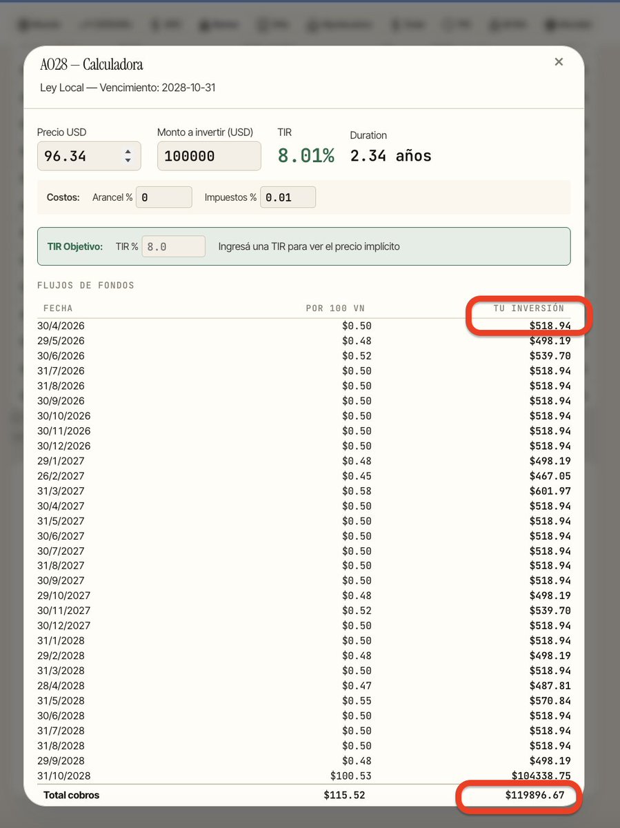Click the Precio USD input field
620x828 pixels.
[x=89, y=156]
